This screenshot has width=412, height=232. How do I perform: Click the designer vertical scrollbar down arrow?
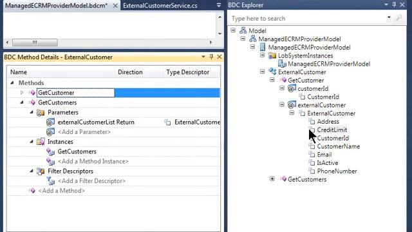[x=220, y=34]
